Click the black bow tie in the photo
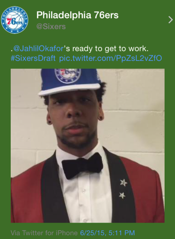The width and height of the screenshot is (175, 239). point(82,165)
